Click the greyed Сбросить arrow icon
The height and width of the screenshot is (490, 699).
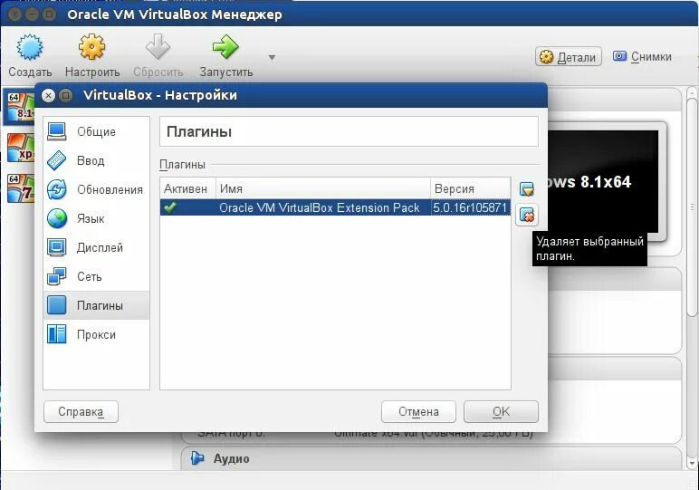(158, 47)
